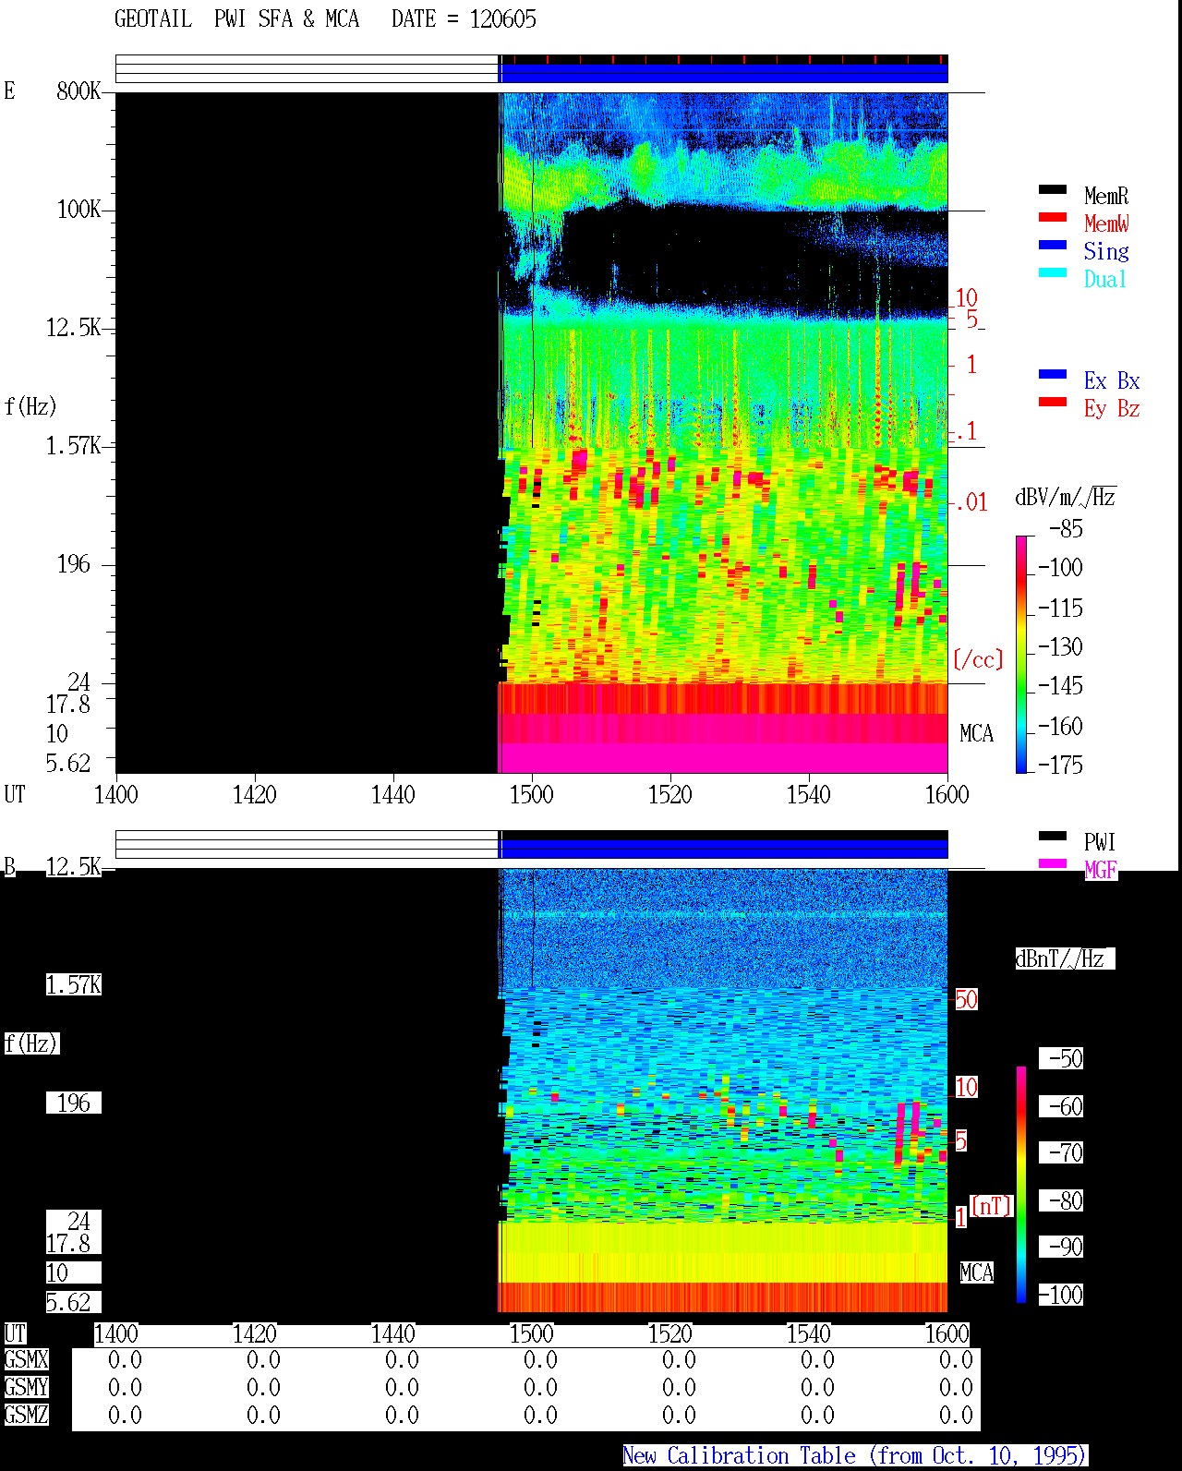The image size is (1182, 1471).
Task: Click the 100K frequency axis label
Action: (78, 209)
